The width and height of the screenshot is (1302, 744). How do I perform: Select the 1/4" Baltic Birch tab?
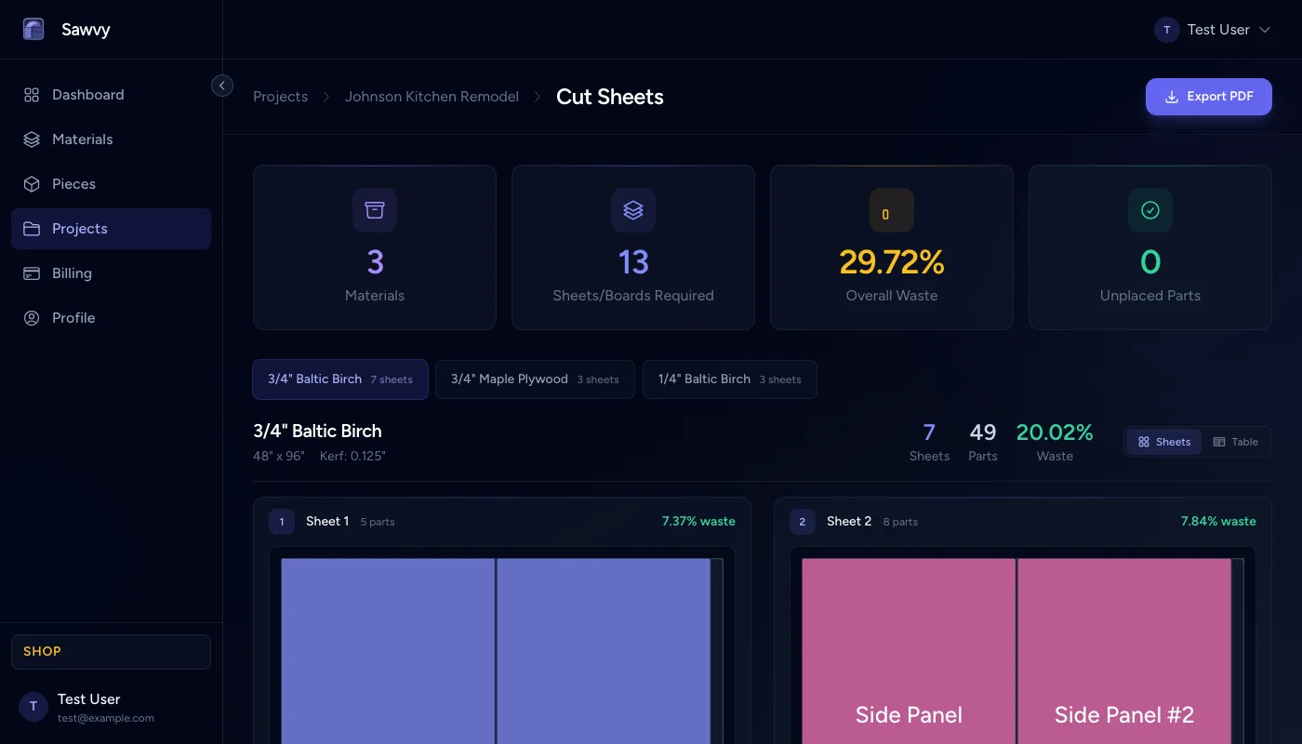coord(729,379)
